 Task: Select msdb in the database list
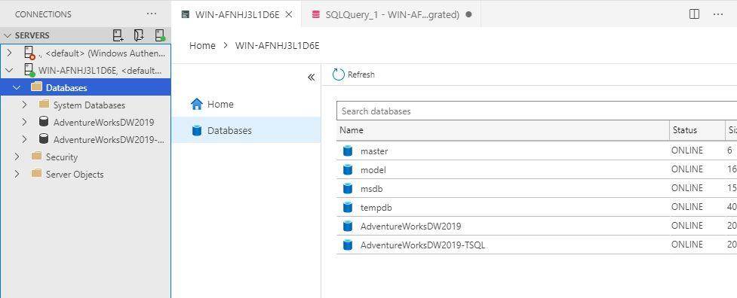(x=371, y=188)
